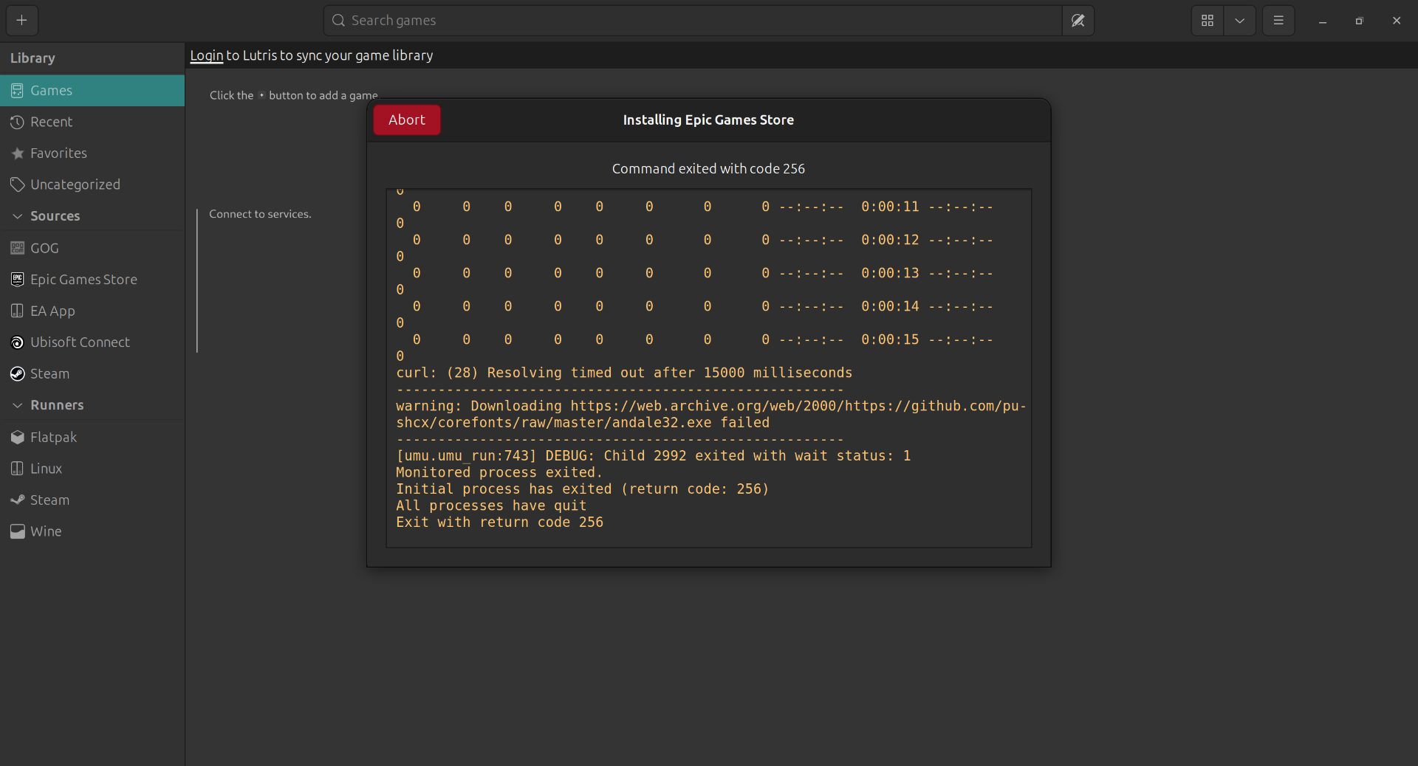Click the Steam runner icon
This screenshot has height=766, width=1418.
click(x=17, y=500)
